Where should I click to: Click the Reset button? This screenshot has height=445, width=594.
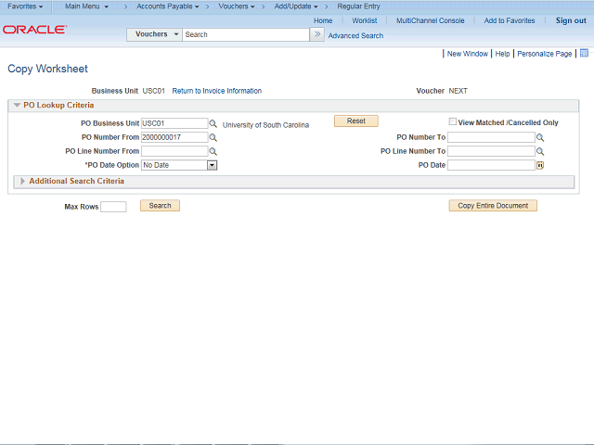[356, 121]
